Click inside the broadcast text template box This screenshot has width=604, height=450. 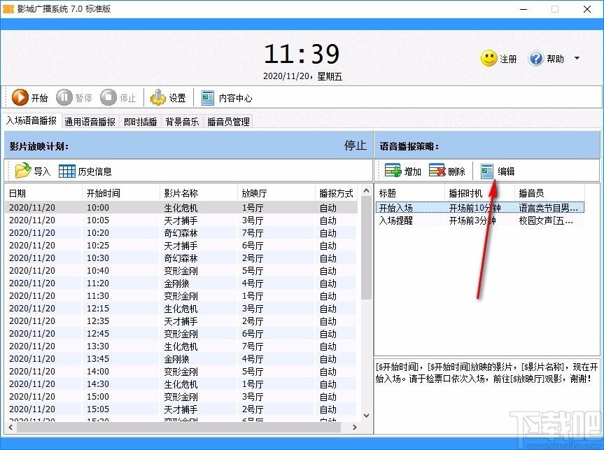487,395
